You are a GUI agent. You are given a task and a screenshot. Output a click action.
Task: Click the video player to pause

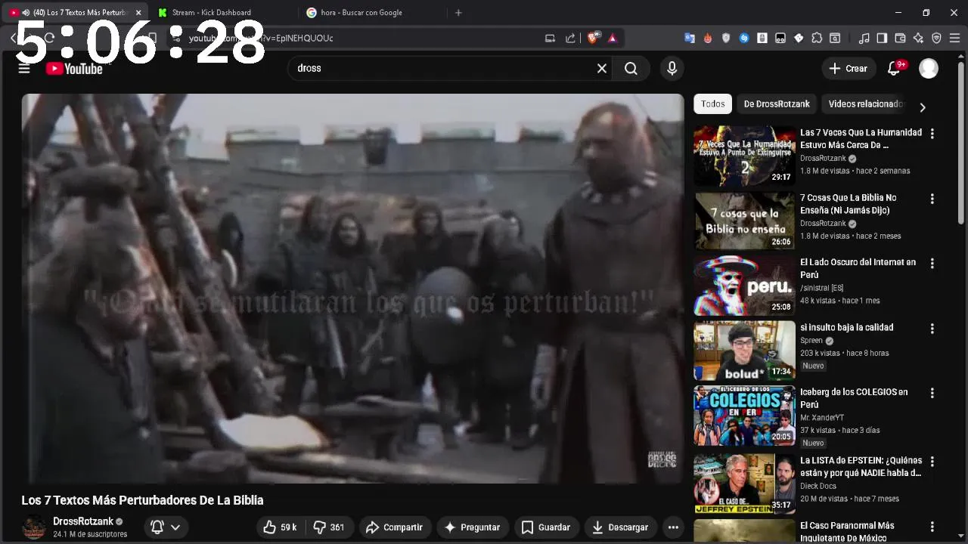[352, 289]
